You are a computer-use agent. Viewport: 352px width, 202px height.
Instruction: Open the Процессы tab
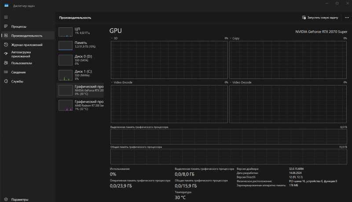pos(27,26)
